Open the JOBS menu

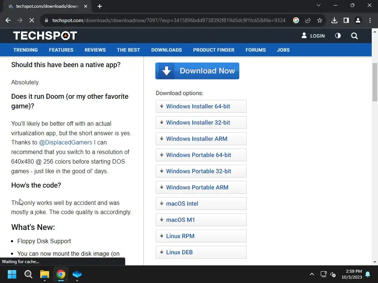pyautogui.click(x=283, y=50)
